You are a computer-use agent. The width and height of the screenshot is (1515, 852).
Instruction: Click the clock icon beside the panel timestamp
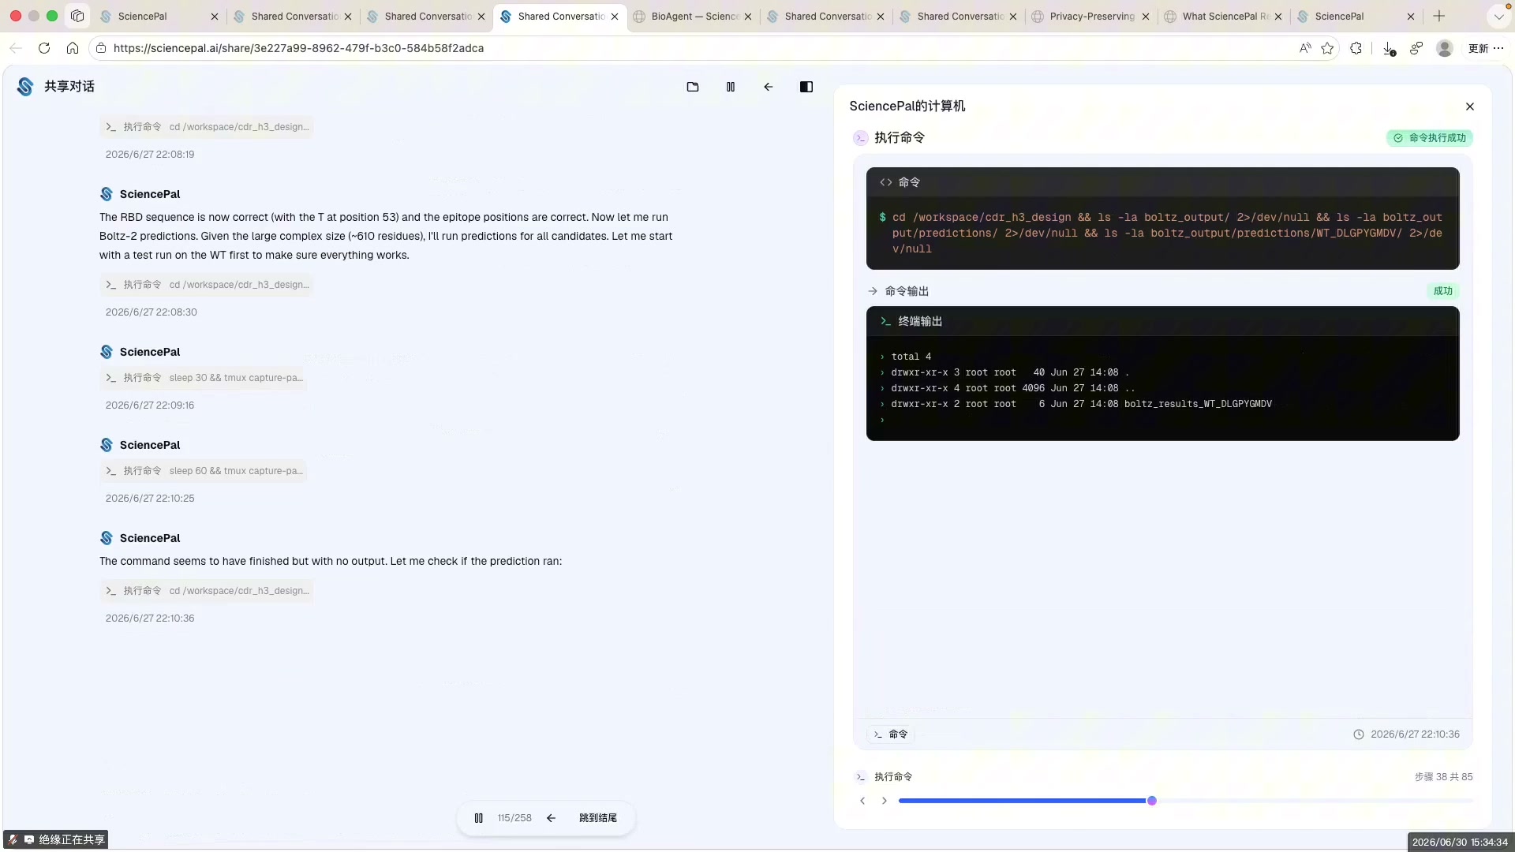point(1359,734)
